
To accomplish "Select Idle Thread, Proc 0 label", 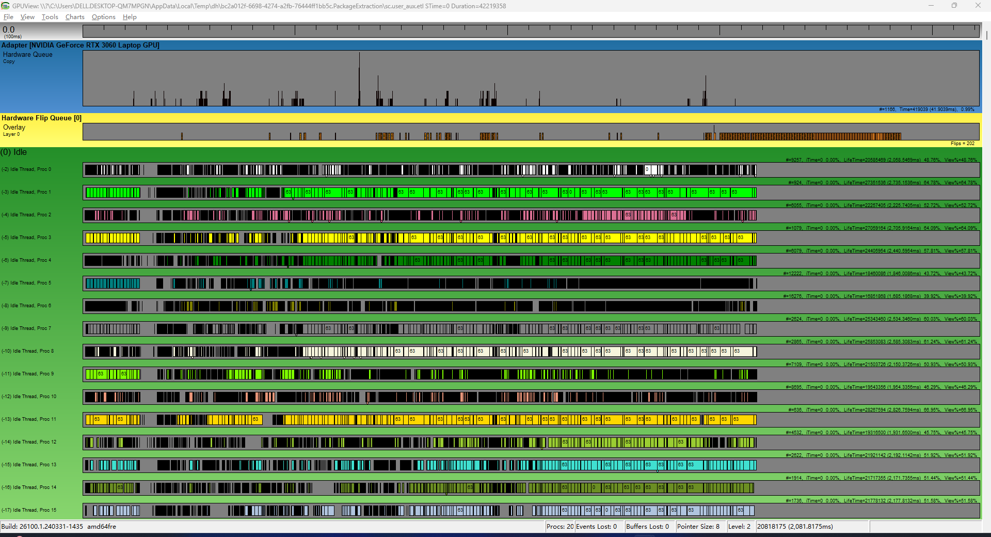I will coord(26,169).
